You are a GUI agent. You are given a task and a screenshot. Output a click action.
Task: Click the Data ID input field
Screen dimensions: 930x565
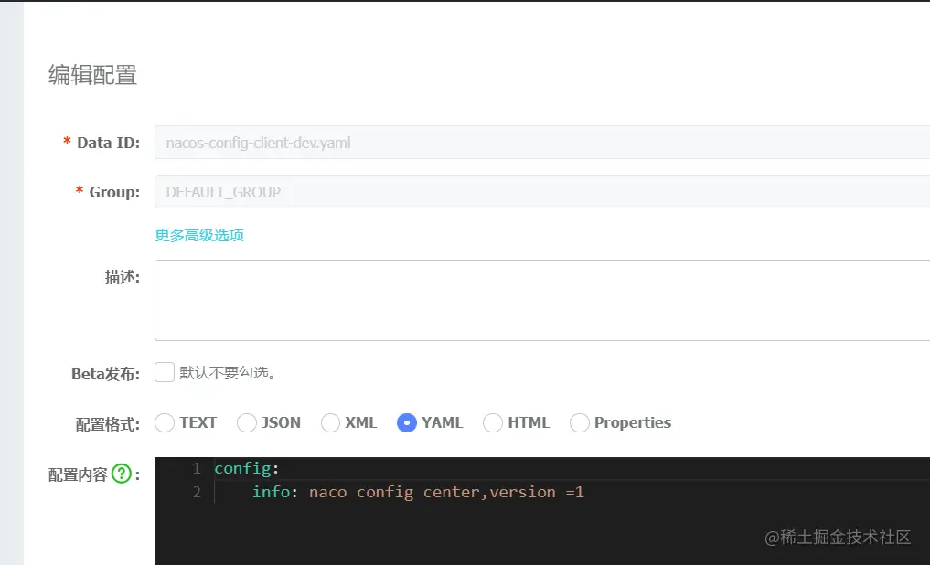tap(542, 143)
